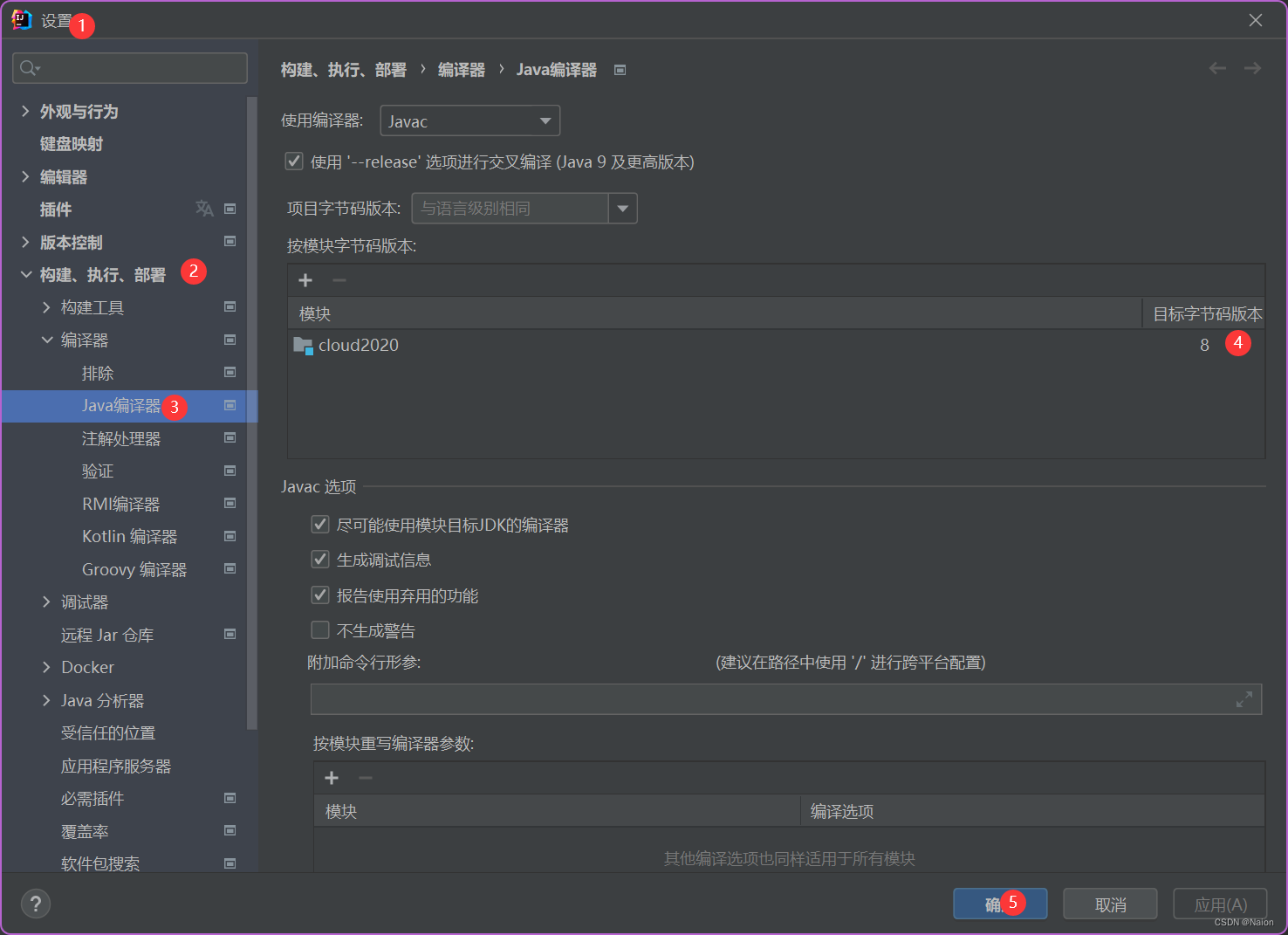Expand the Java 分析器 tree node
1288x935 pixels.
pos(46,700)
